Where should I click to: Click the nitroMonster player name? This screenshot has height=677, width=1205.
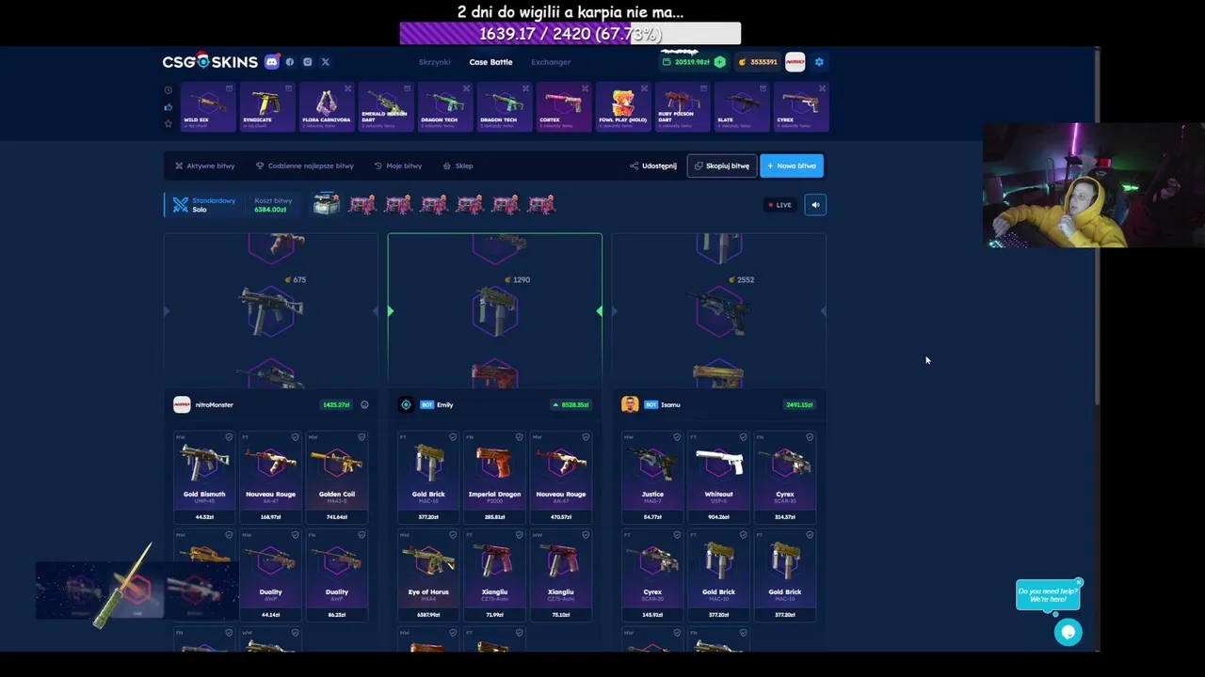tap(215, 405)
